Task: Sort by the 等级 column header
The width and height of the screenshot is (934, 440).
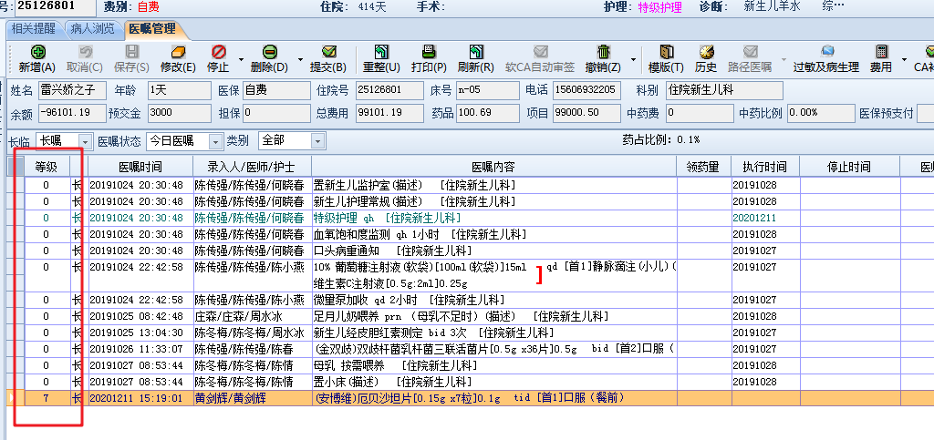Action: click(46, 167)
